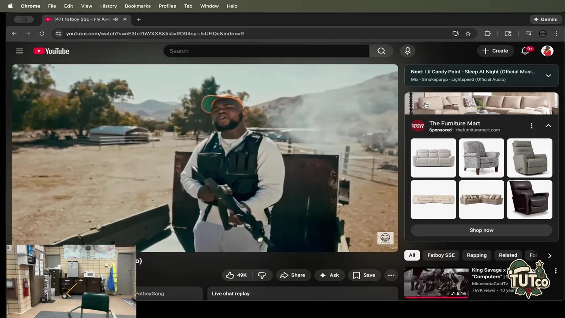Select the Related filter chip
The width and height of the screenshot is (565, 318).
[x=508, y=255]
